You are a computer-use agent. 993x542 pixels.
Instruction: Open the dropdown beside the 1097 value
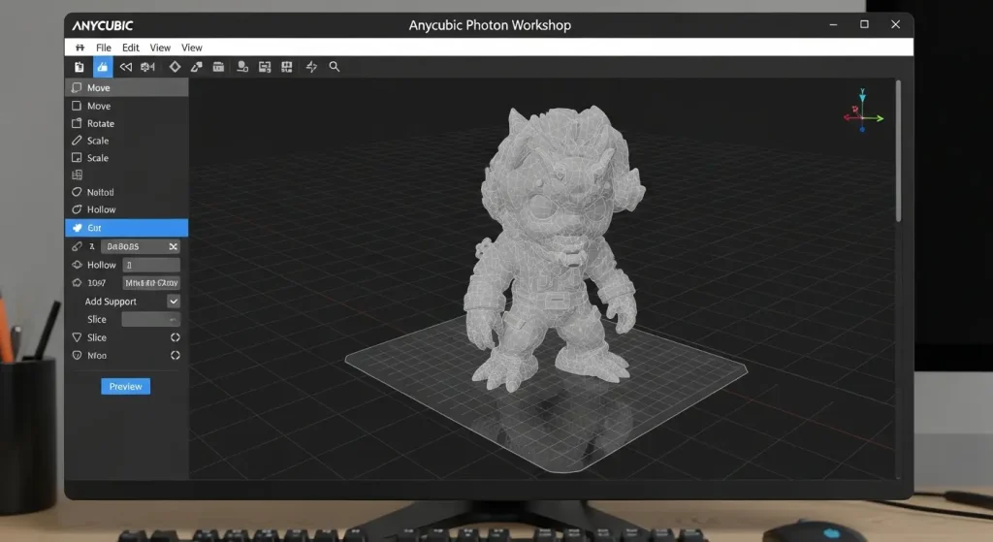[x=151, y=283]
